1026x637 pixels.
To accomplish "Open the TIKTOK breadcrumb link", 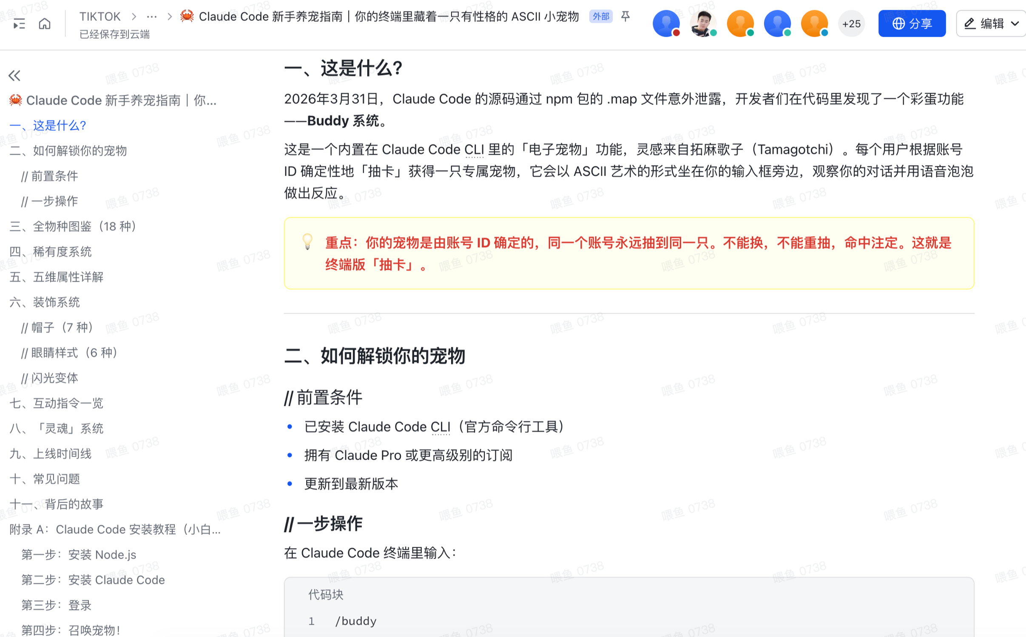I will [x=99, y=17].
